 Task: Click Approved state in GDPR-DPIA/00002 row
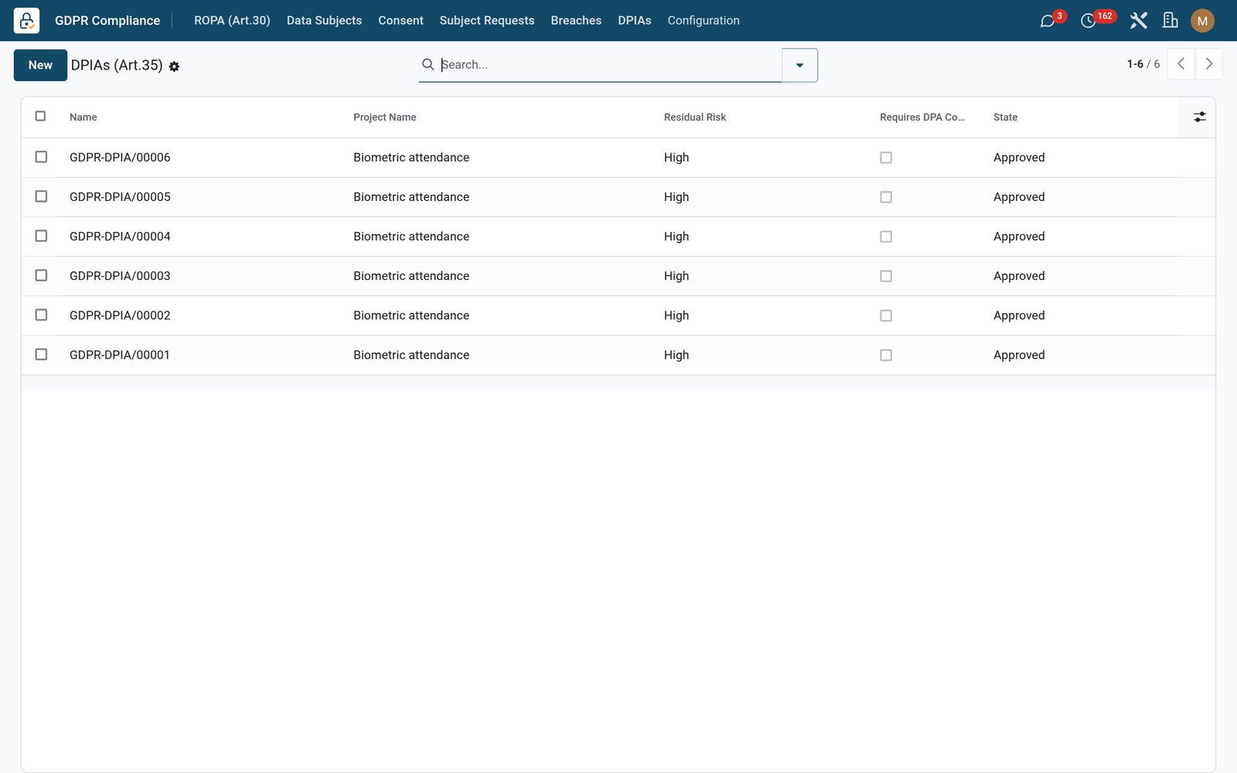[x=1019, y=315]
